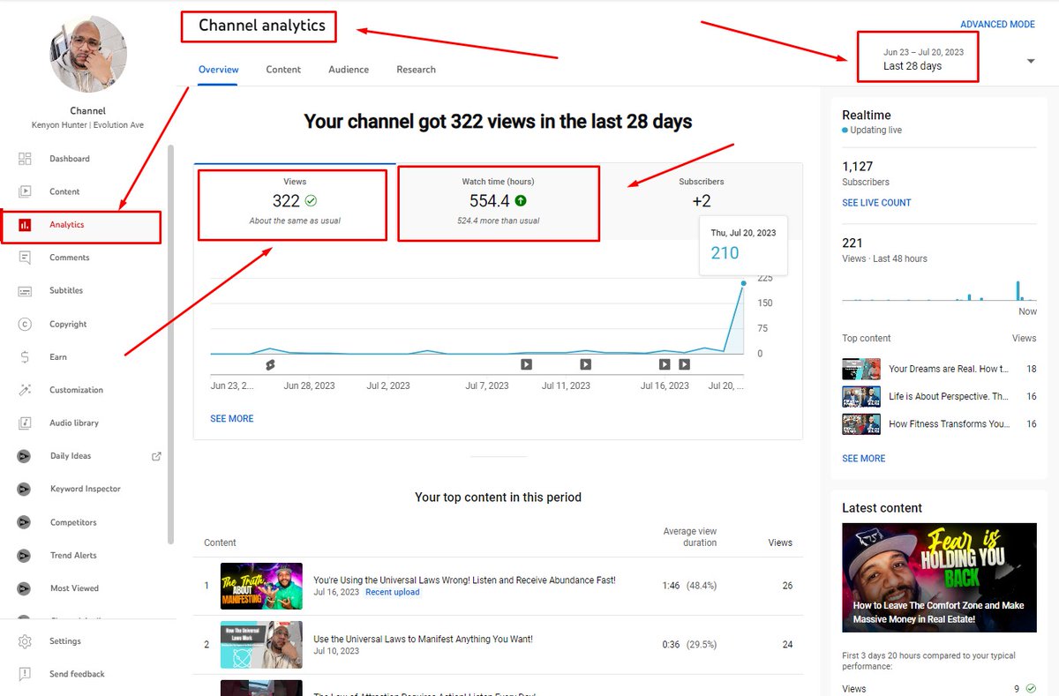Click the Realtime 48 hours bar chart

[x=939, y=290]
